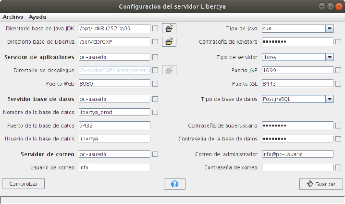Toggle checkbox next to Servidor de correo field
Screen dimensions: 345x204
[x=155, y=154]
